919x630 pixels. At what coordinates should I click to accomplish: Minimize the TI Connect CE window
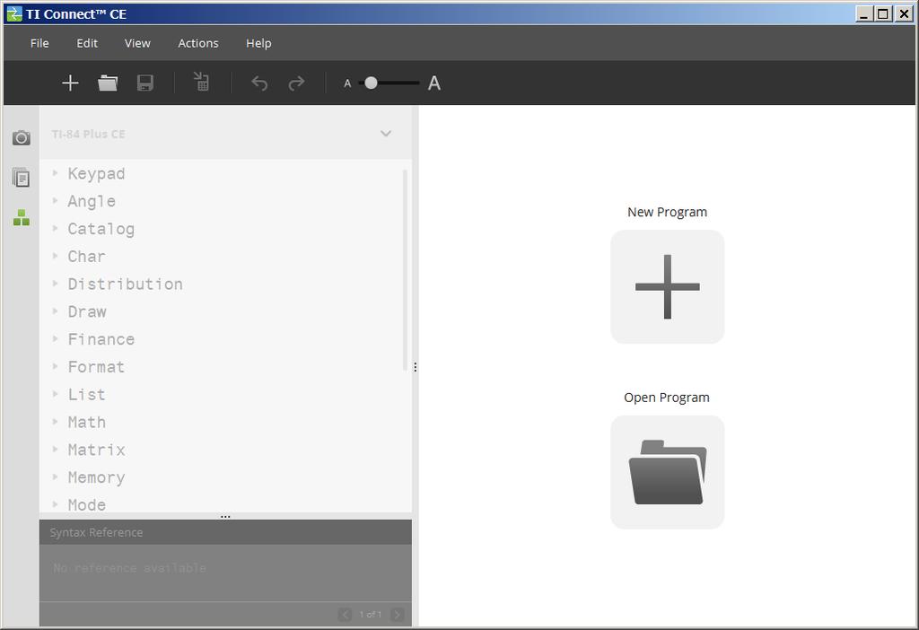click(x=864, y=13)
